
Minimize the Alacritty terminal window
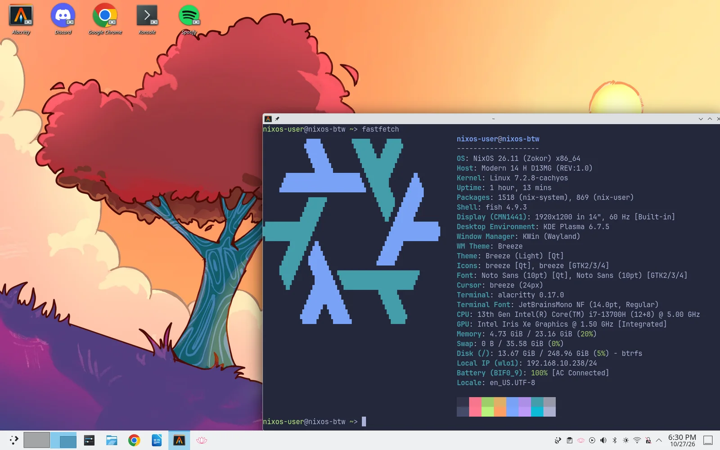coord(701,119)
